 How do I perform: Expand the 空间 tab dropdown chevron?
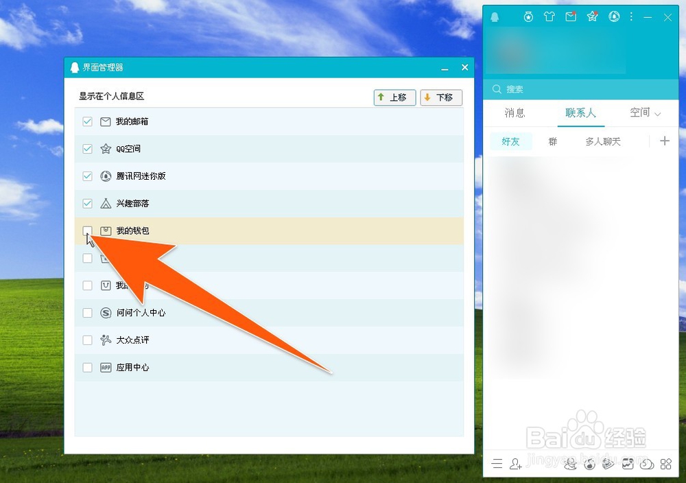[657, 114]
